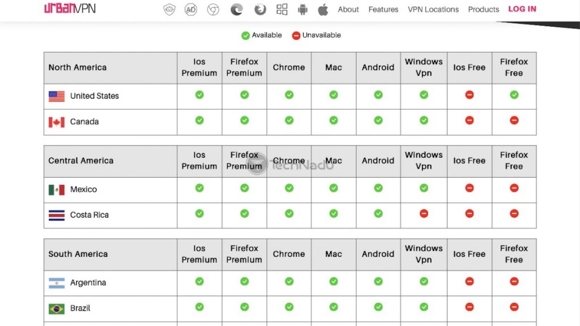Viewport: 580px width, 326px height.
Task: Click Canada Firefox Free unavailable icon
Action: pyautogui.click(x=514, y=121)
